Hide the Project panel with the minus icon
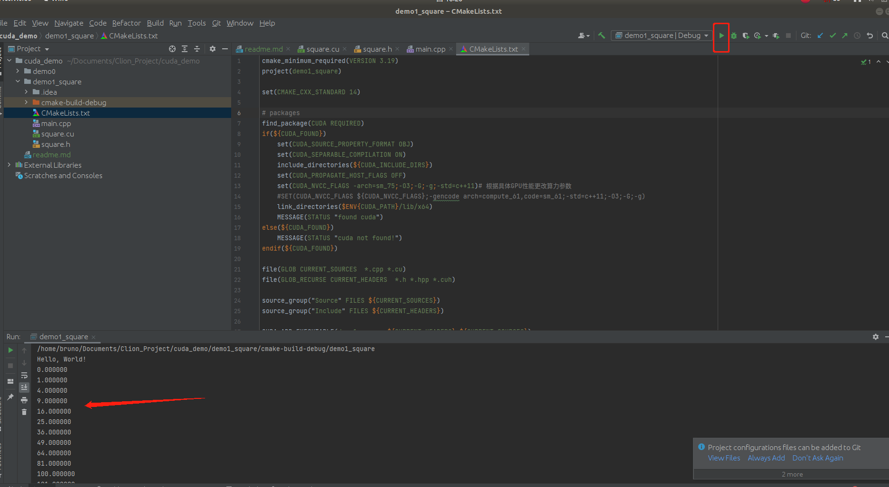The width and height of the screenshot is (889, 487). [225, 49]
